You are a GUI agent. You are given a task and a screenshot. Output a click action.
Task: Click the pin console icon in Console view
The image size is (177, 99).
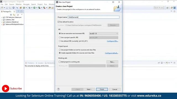click(158, 63)
